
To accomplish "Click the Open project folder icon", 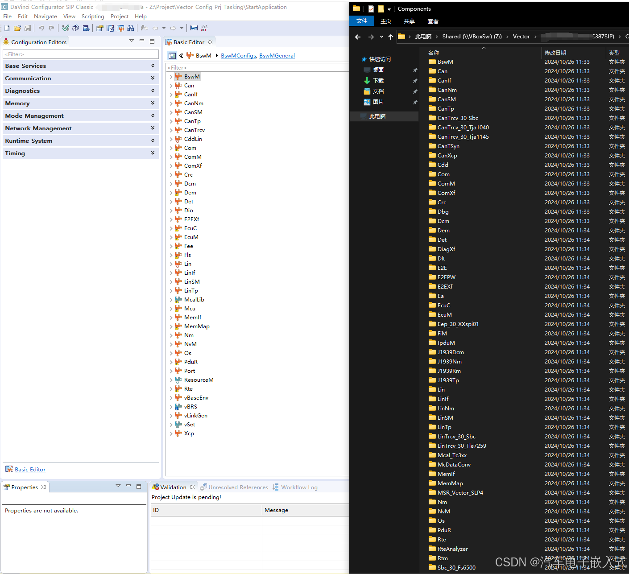I will [17, 28].
